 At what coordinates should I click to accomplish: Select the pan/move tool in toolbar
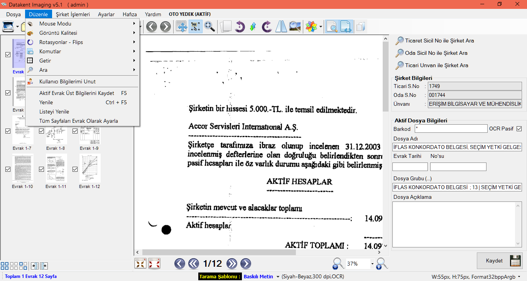[182, 27]
